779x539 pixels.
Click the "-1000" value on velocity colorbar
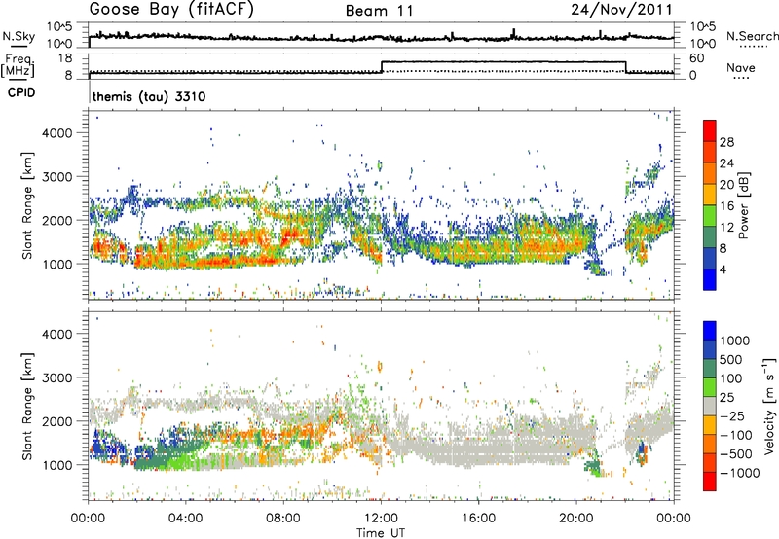click(740, 473)
